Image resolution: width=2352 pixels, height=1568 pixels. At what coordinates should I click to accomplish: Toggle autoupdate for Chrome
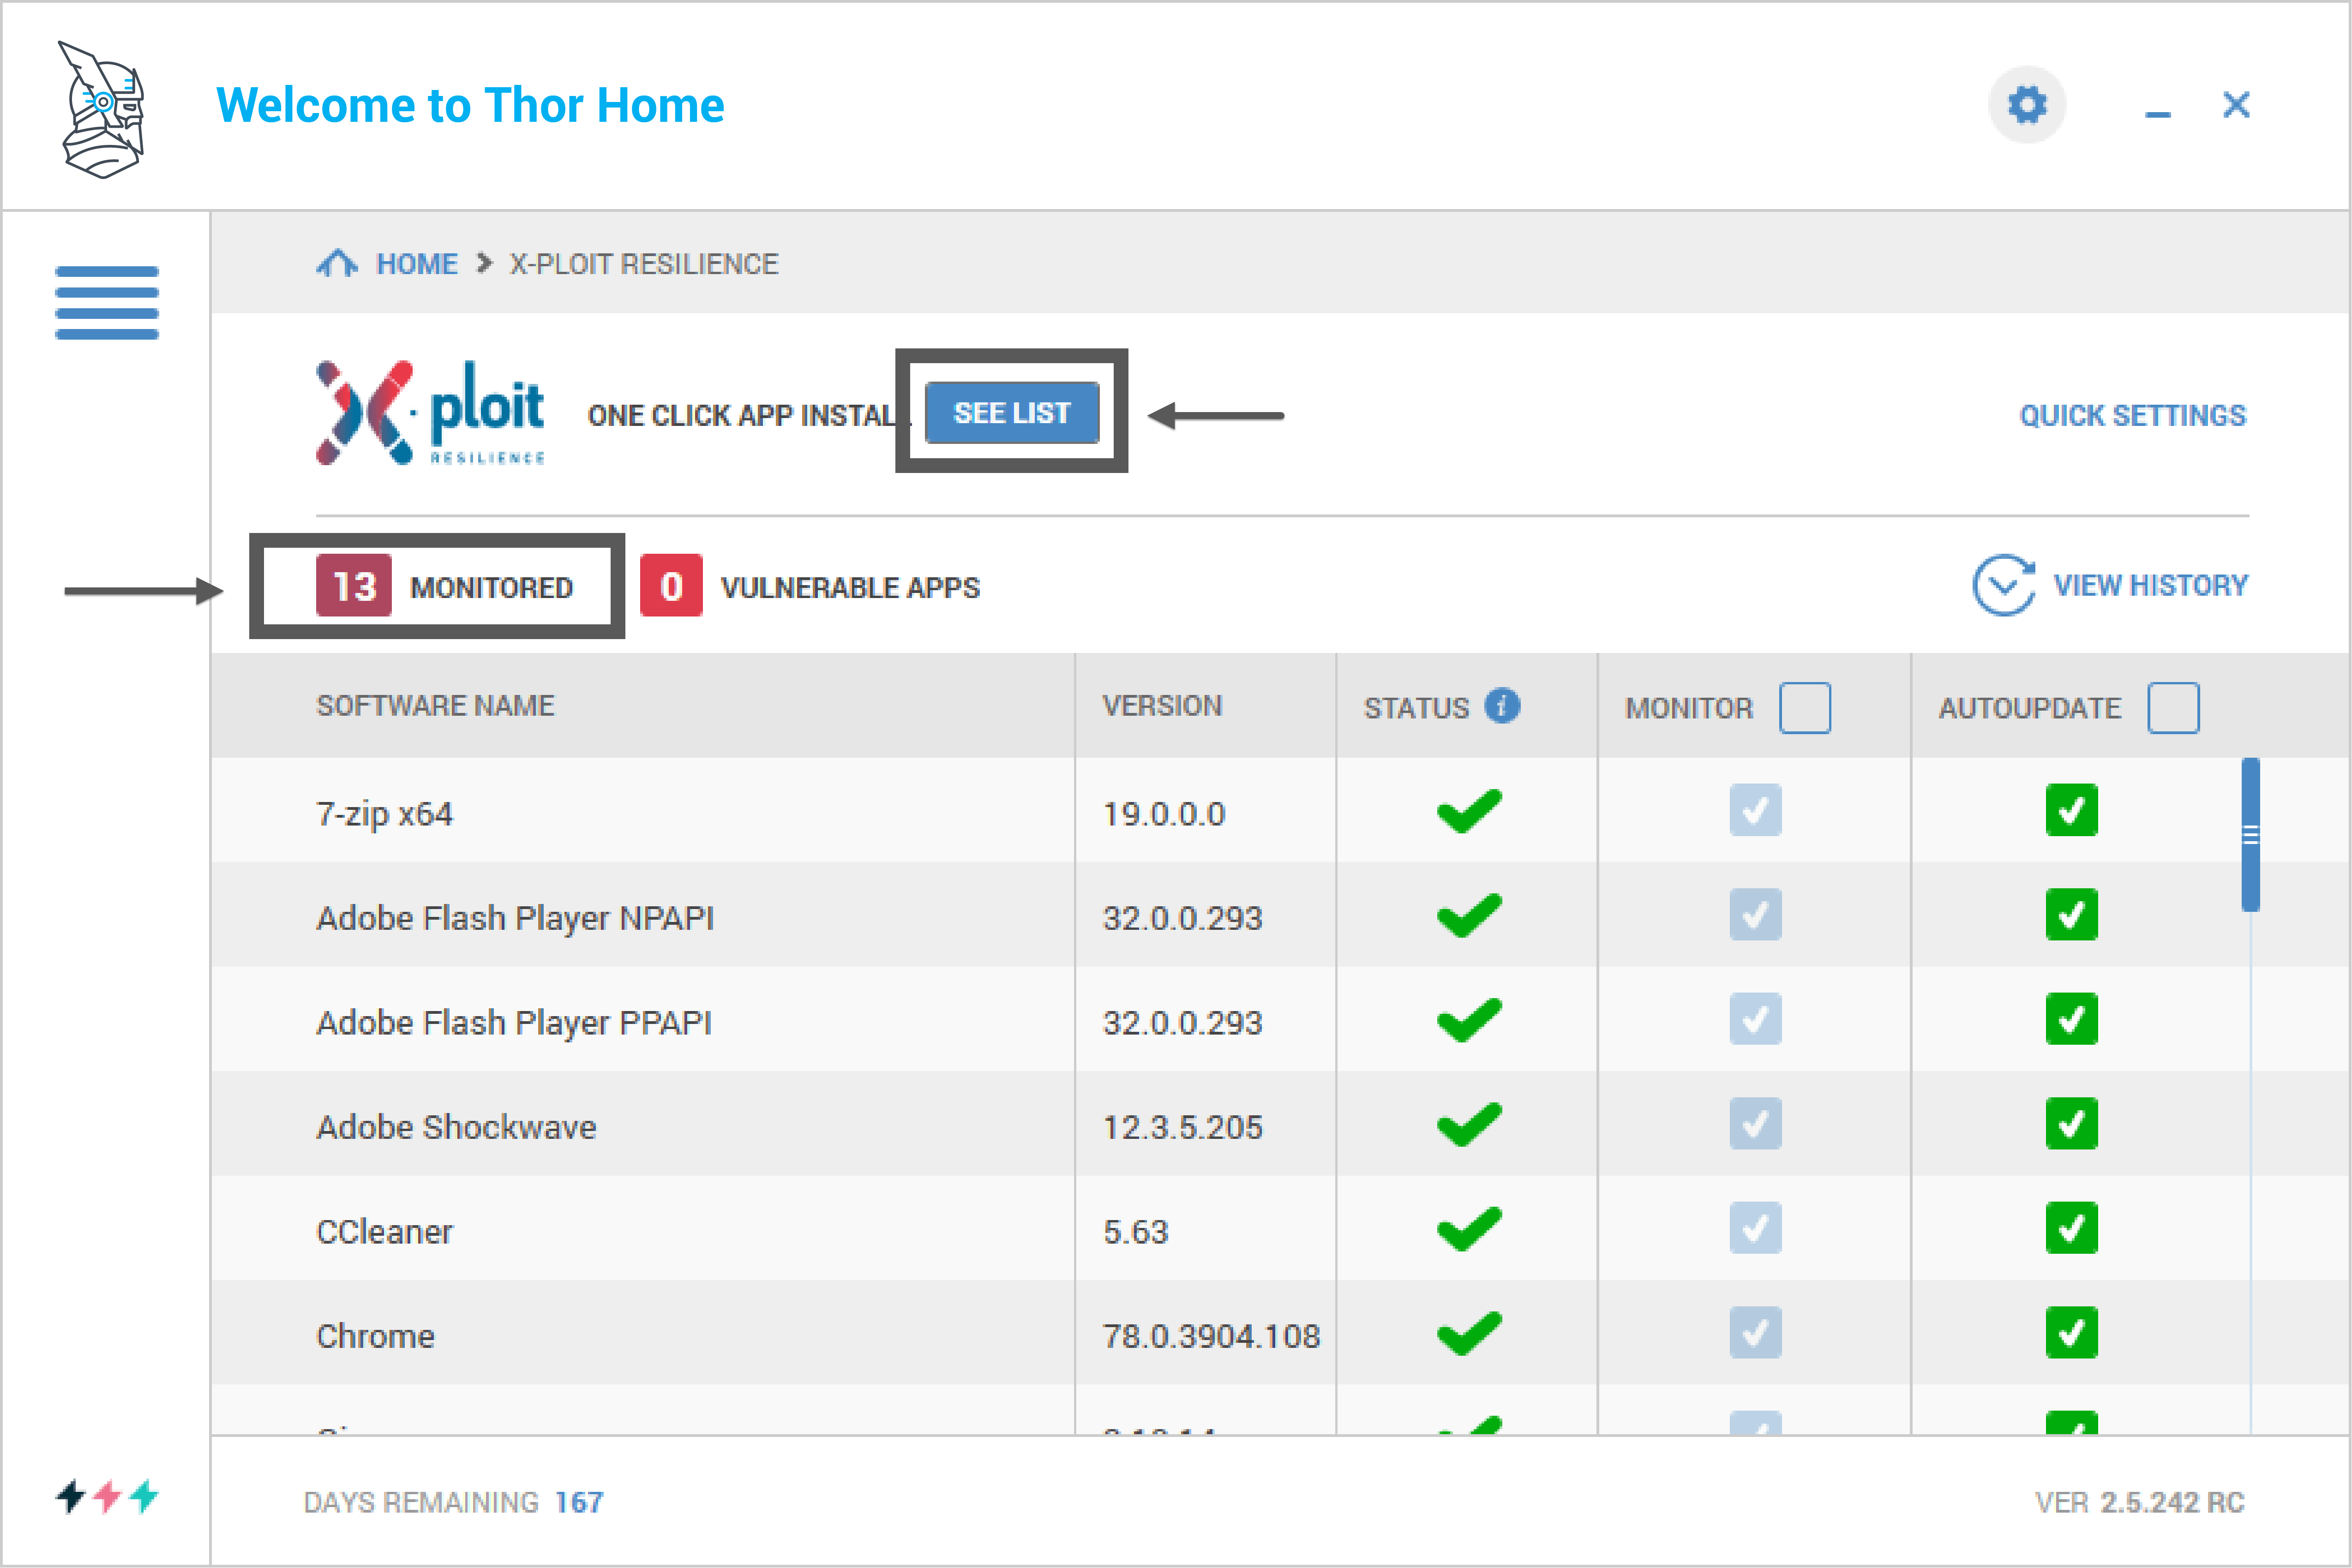tap(2071, 1332)
